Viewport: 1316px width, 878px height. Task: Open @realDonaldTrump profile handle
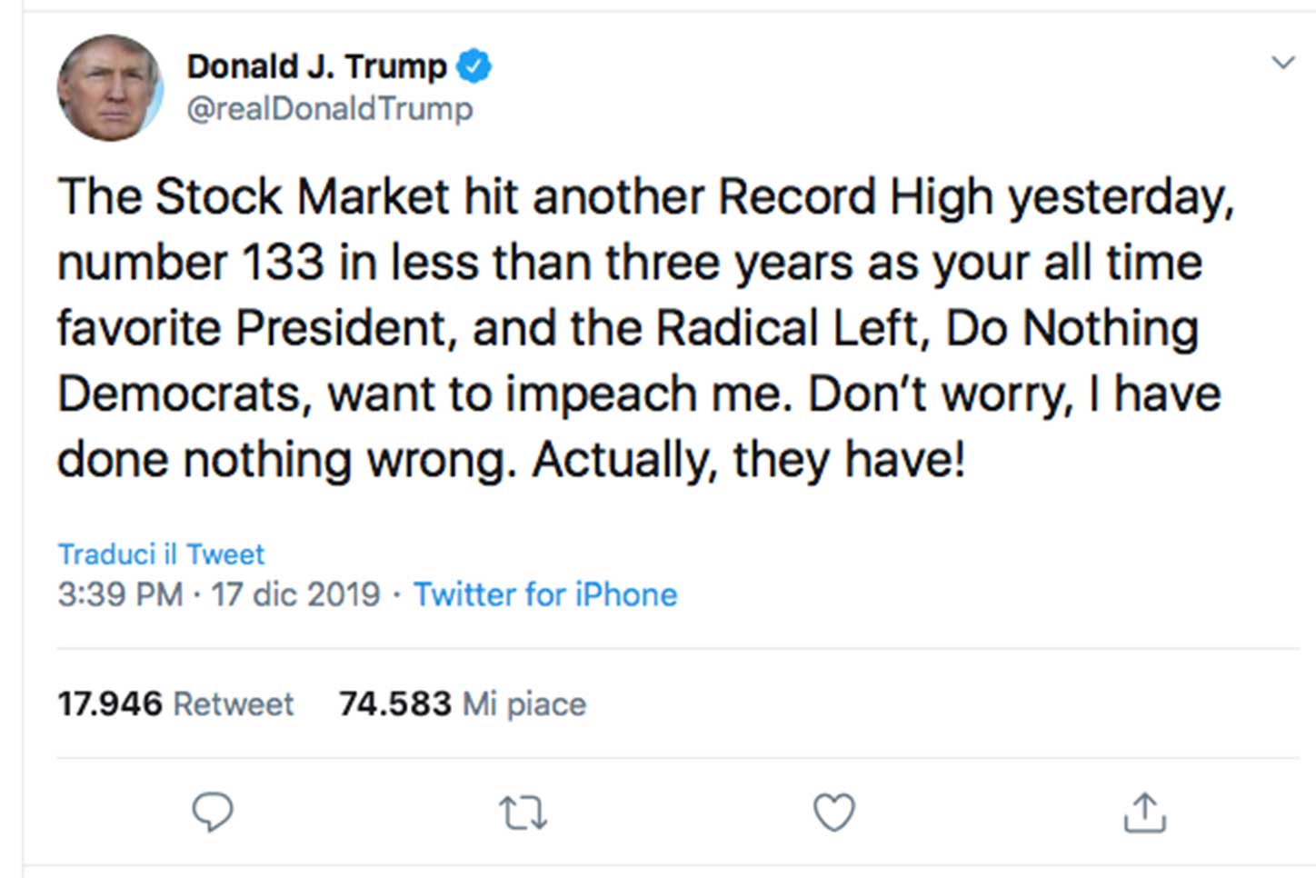[330, 108]
